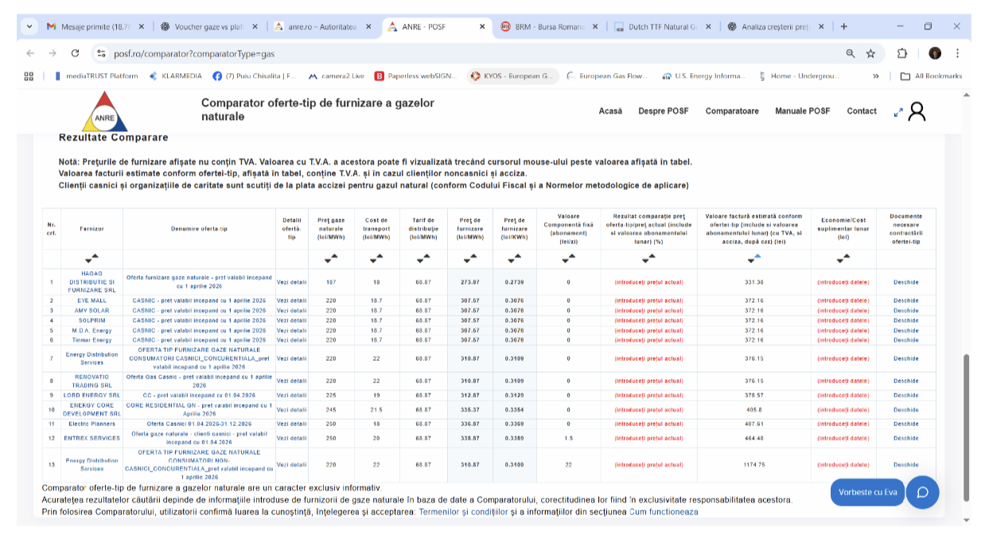Expand the tab search dropdown arrow
The image size is (985, 539).
(x=30, y=26)
